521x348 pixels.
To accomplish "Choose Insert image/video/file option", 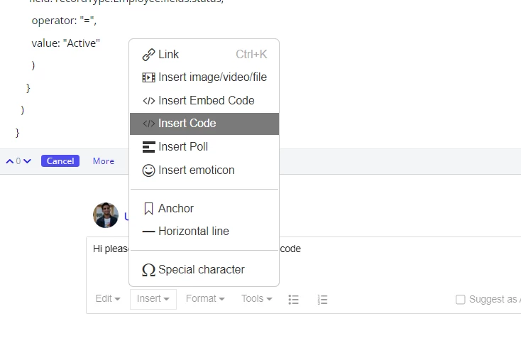I will coord(204,77).
